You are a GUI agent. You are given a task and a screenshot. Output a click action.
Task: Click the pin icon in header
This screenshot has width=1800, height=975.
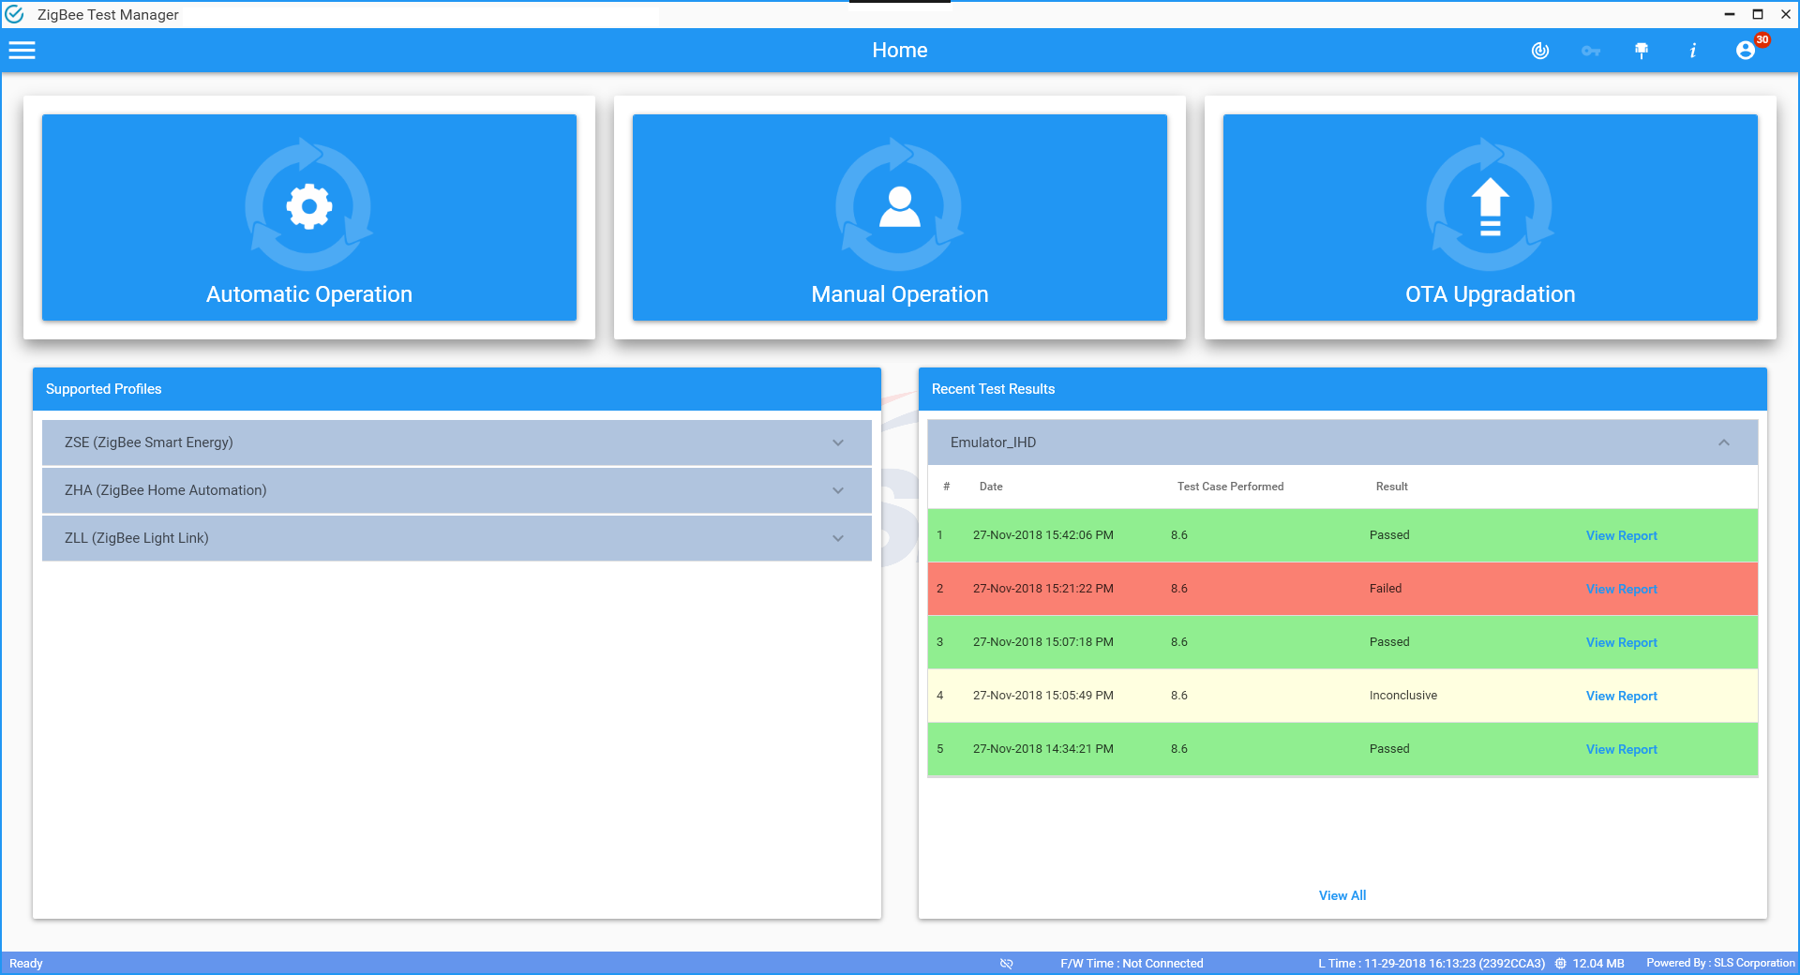click(x=1642, y=51)
